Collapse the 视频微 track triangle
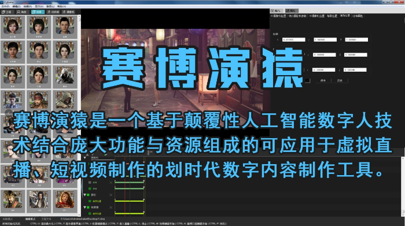Viewport: 405px width, 226px height. coord(84,208)
